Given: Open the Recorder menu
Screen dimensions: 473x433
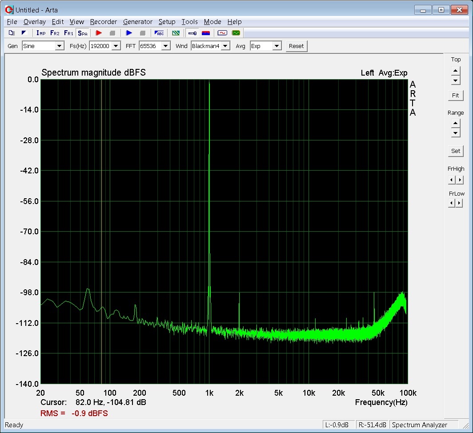Looking at the screenshot, I should (104, 22).
